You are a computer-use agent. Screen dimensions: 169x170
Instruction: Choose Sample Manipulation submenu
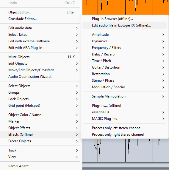pos(125,96)
